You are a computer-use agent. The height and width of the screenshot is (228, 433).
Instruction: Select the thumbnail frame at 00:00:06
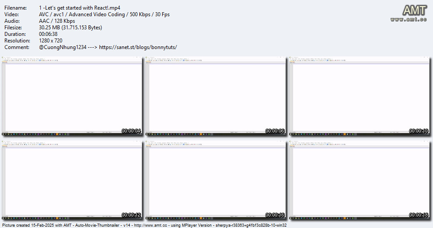click(215, 96)
